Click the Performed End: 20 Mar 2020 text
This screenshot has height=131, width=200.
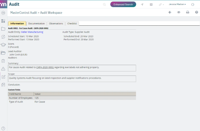click(x=78, y=40)
